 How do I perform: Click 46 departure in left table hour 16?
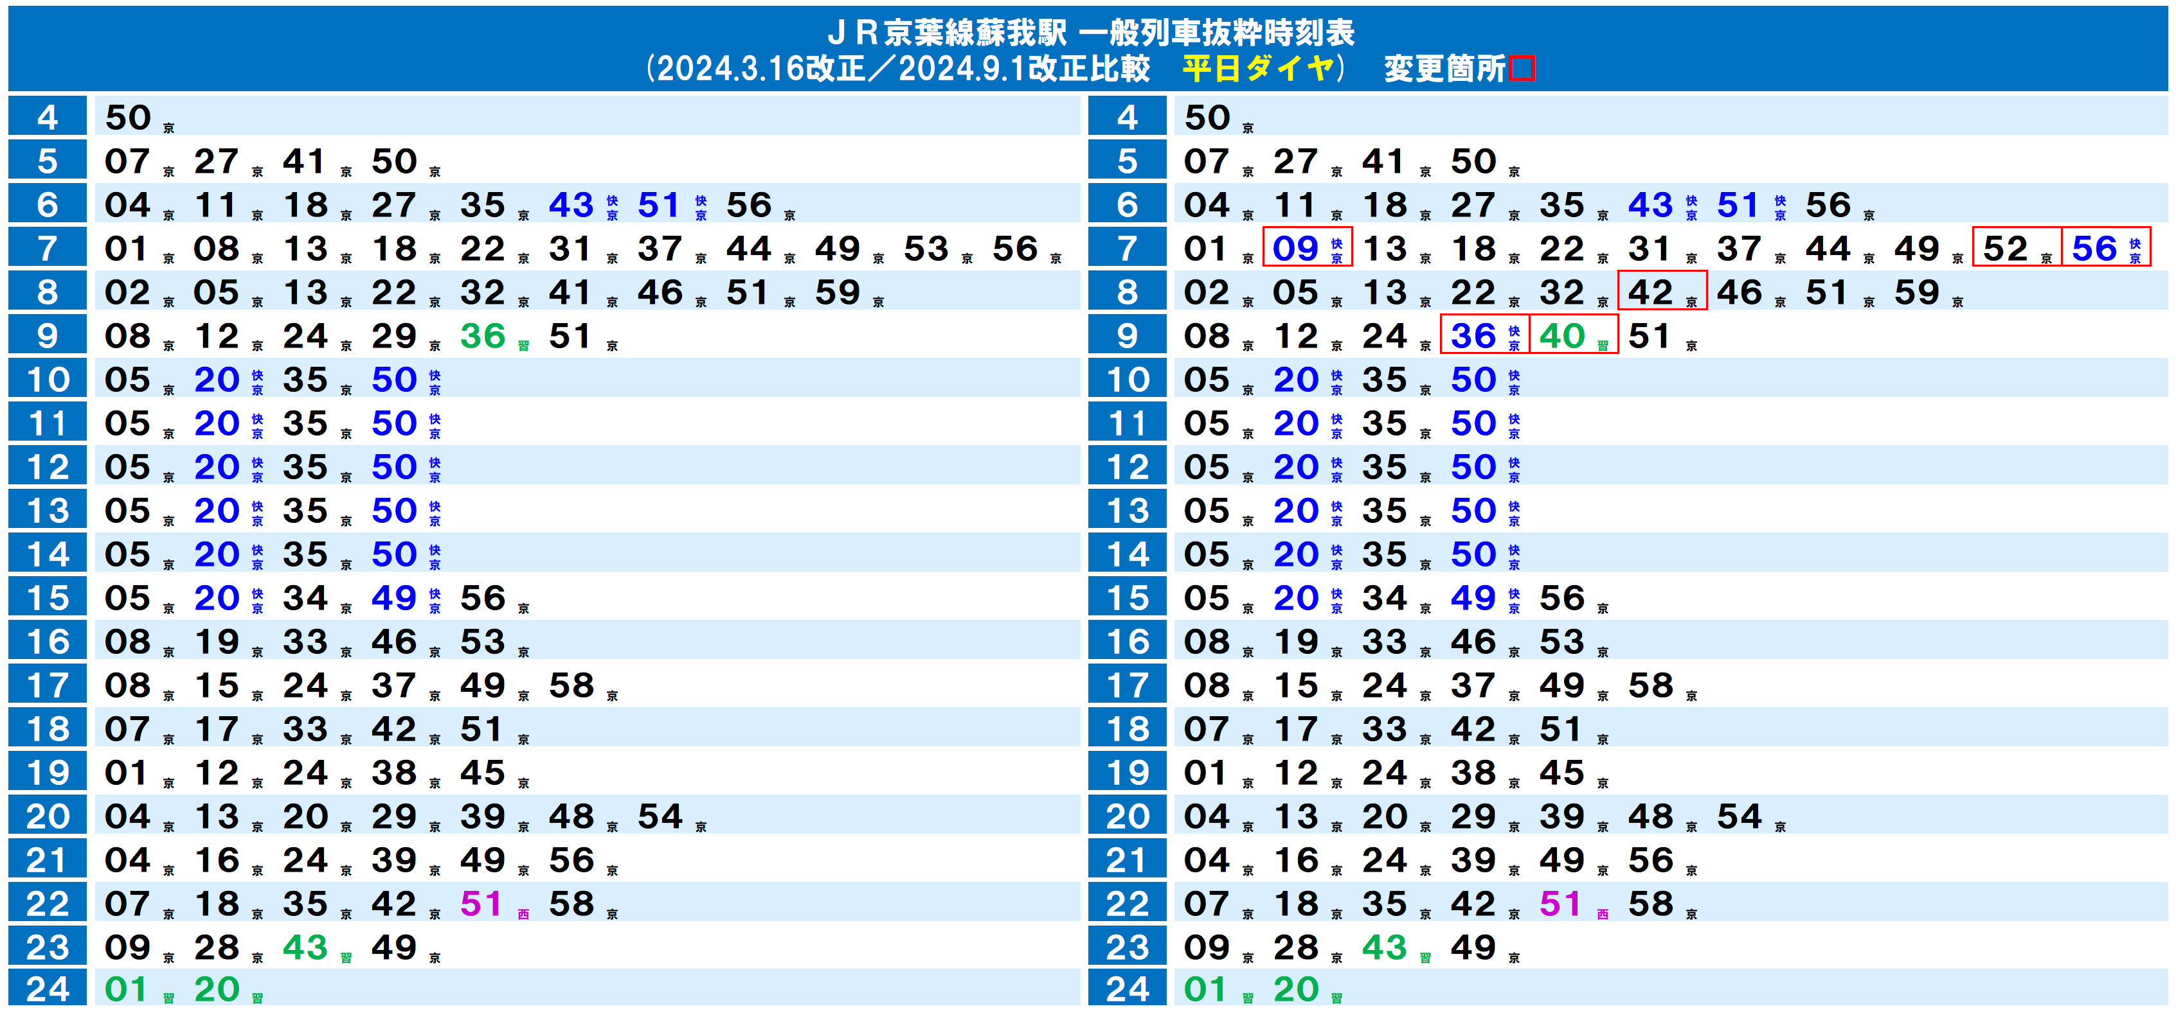[x=395, y=642]
